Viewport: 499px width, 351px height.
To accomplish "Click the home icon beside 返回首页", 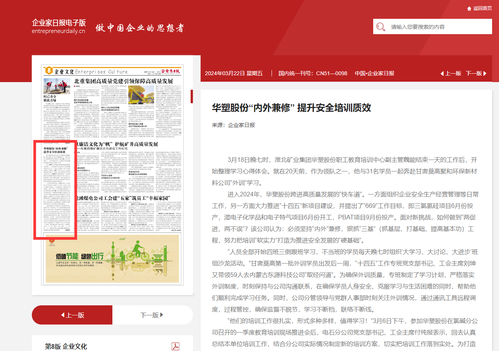I will click(469, 8).
